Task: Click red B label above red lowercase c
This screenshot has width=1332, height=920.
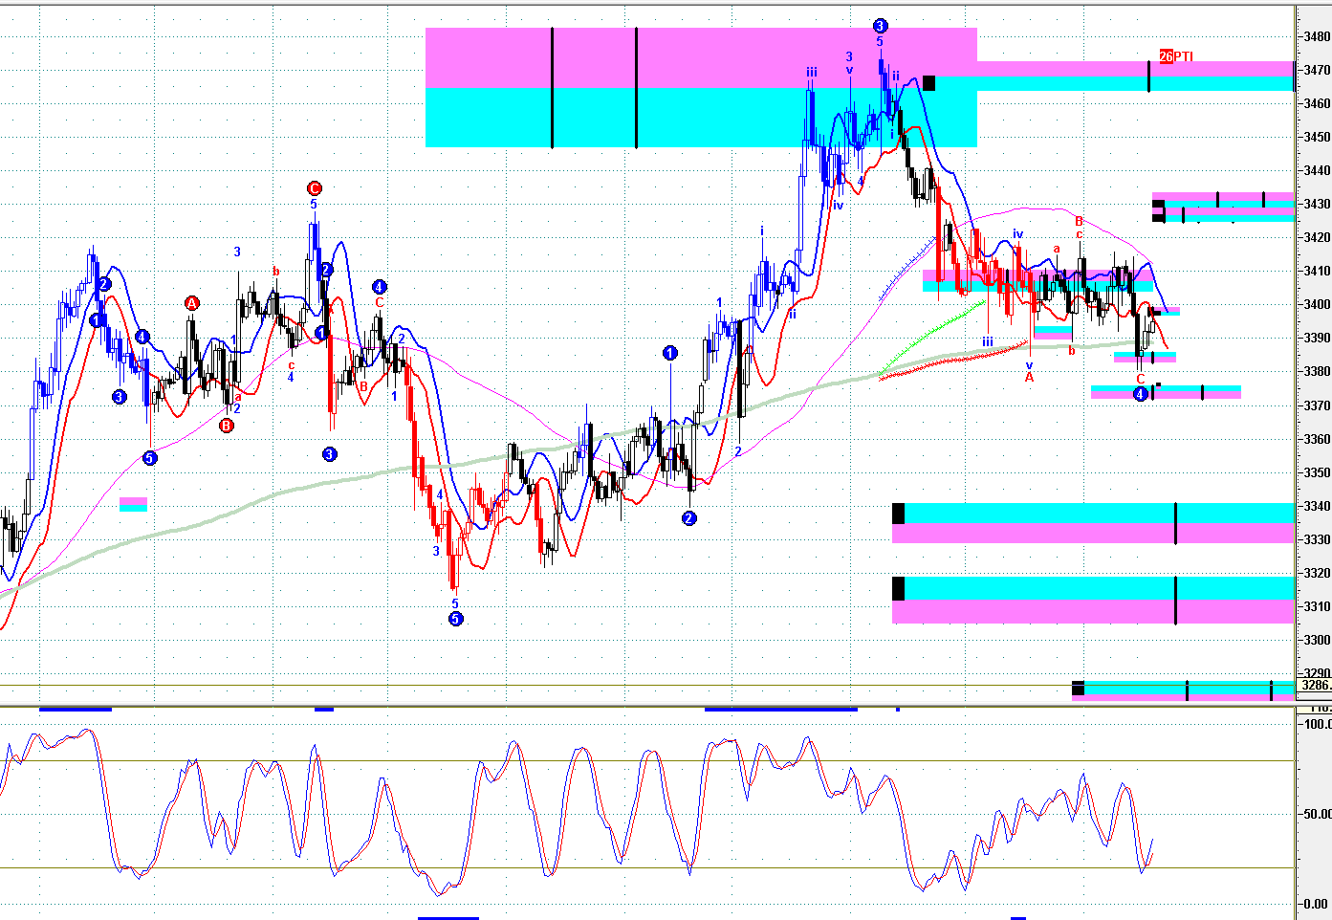Action: pos(1079,221)
